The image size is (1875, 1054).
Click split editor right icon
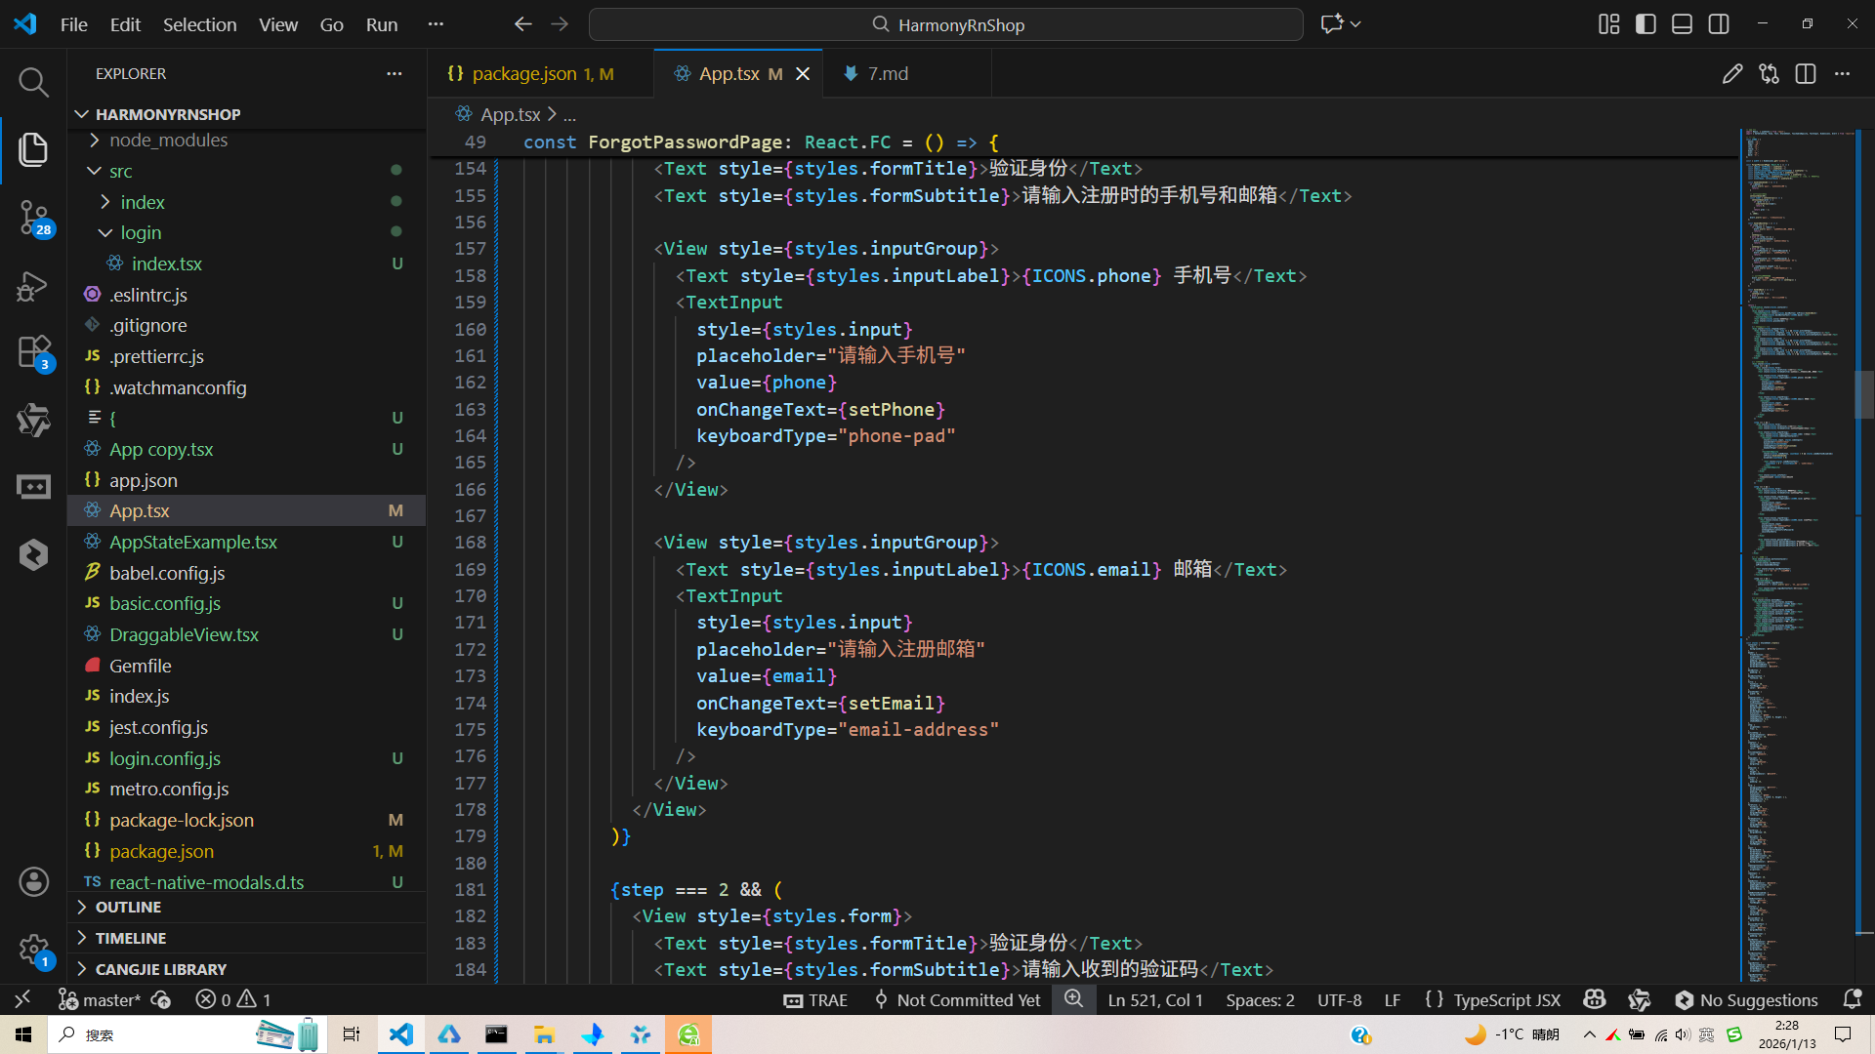[x=1806, y=74]
